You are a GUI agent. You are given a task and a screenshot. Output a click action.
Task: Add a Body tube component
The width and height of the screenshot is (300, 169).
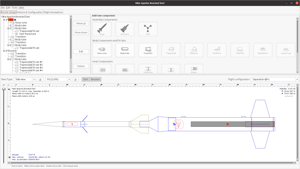tap(125, 50)
